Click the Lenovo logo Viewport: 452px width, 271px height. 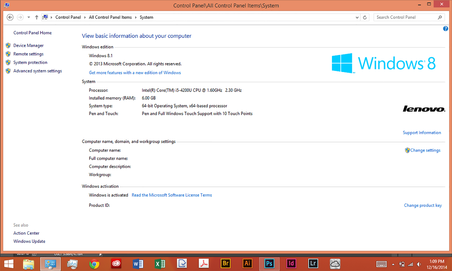tap(424, 109)
